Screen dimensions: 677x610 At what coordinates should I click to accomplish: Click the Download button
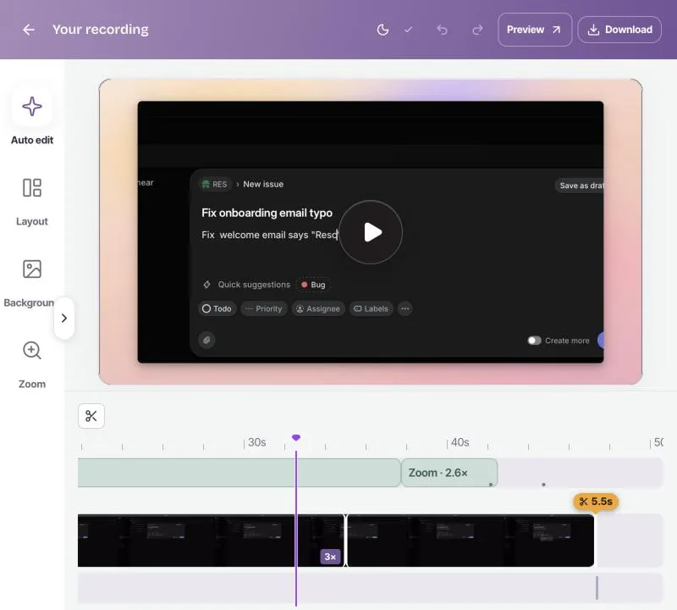click(619, 30)
